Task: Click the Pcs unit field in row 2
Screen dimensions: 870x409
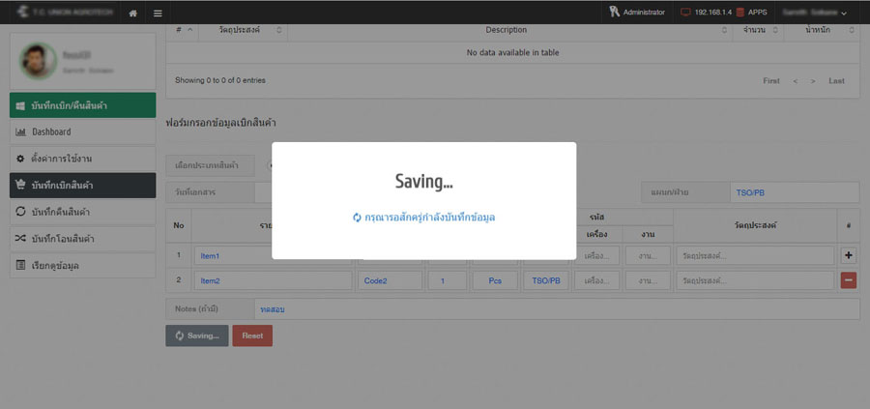Action: [495, 280]
